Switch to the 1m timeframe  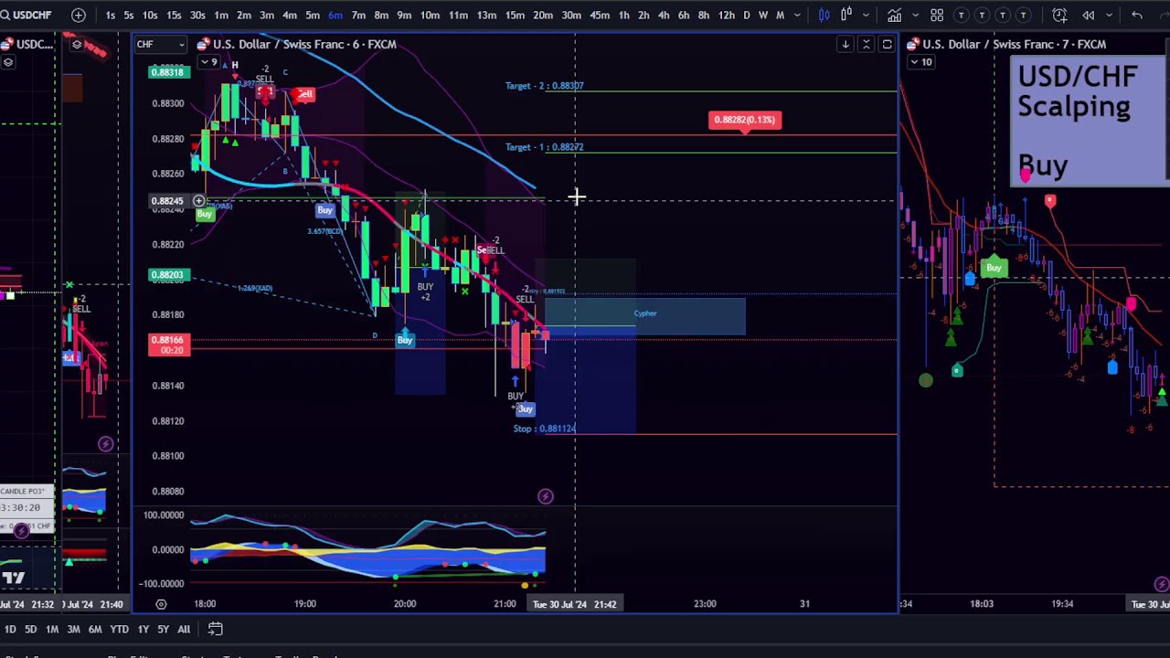tap(221, 15)
